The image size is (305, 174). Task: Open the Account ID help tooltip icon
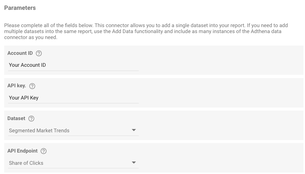point(39,53)
